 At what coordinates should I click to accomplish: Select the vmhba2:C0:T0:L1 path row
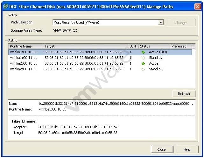100,63
